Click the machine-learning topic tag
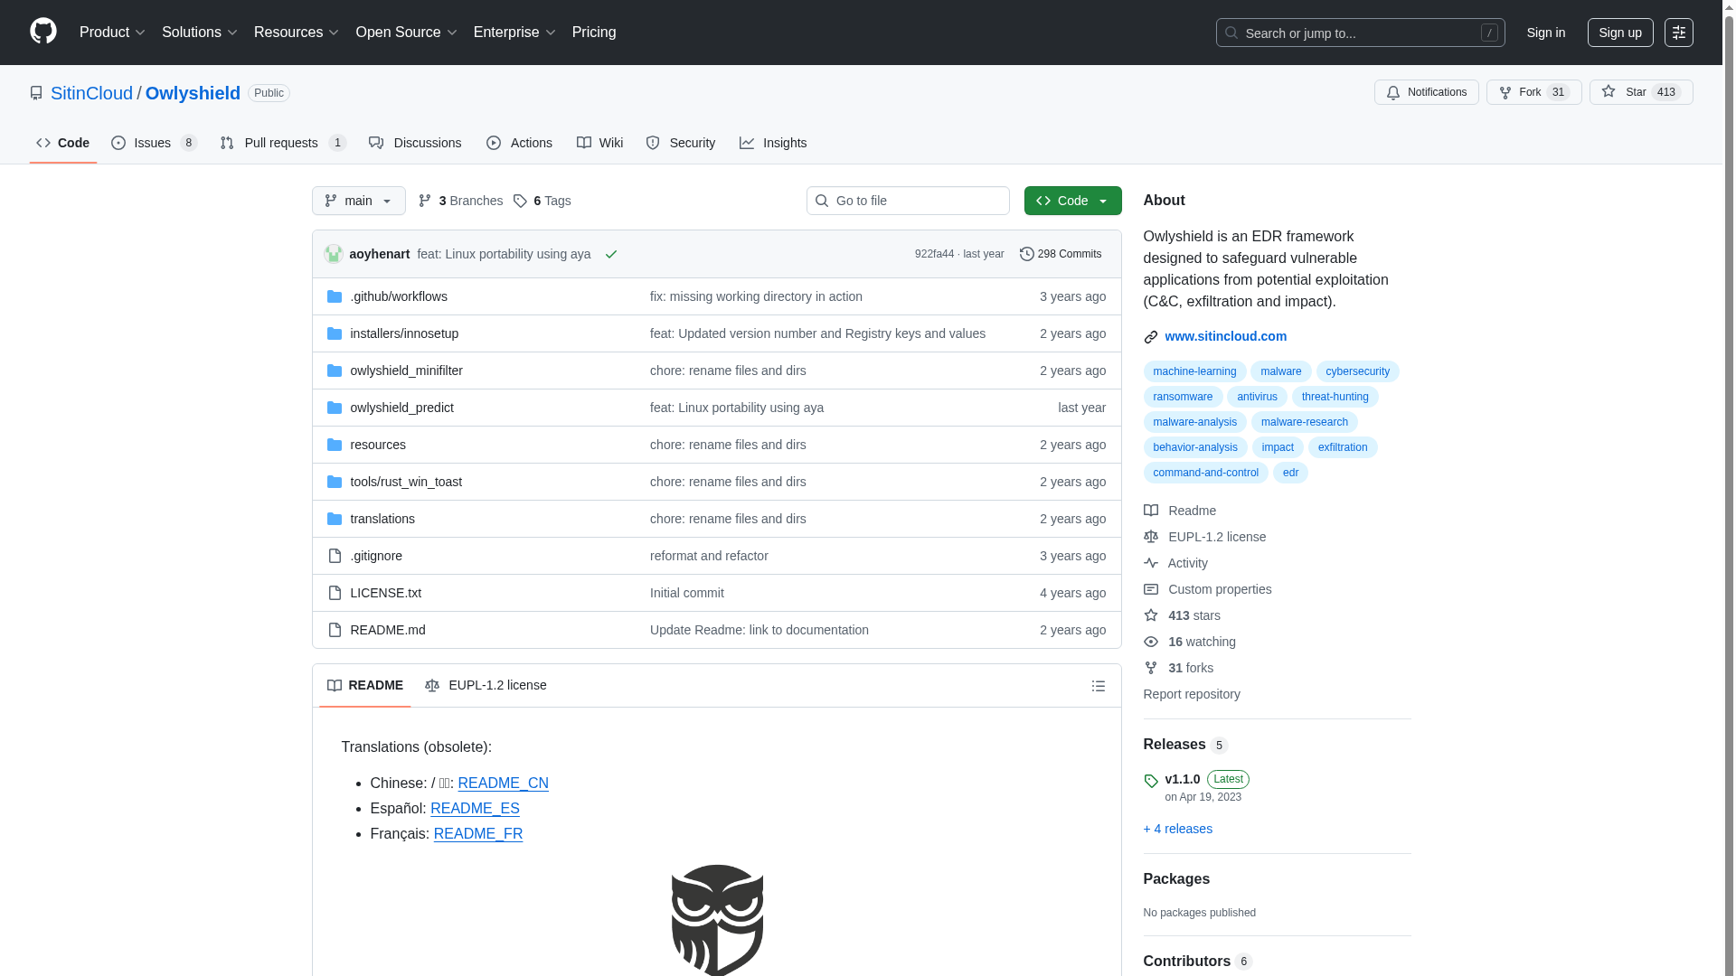 point(1193,371)
